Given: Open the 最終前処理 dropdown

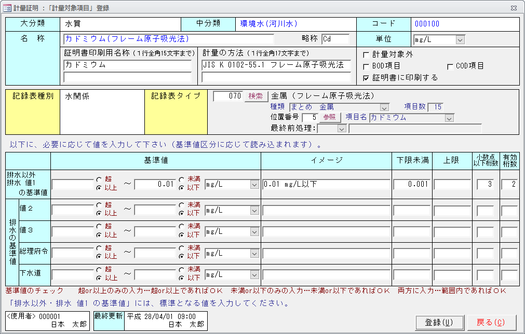Looking at the screenshot, I should click(x=342, y=129).
